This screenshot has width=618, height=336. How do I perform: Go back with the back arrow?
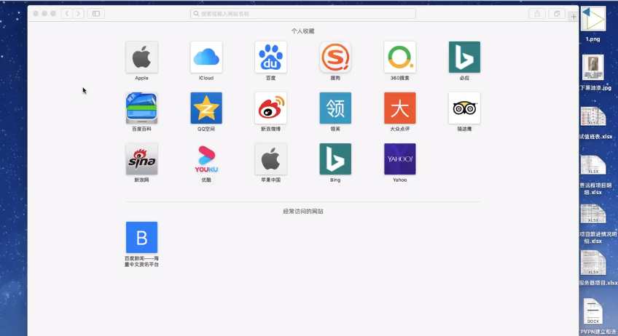(x=67, y=13)
